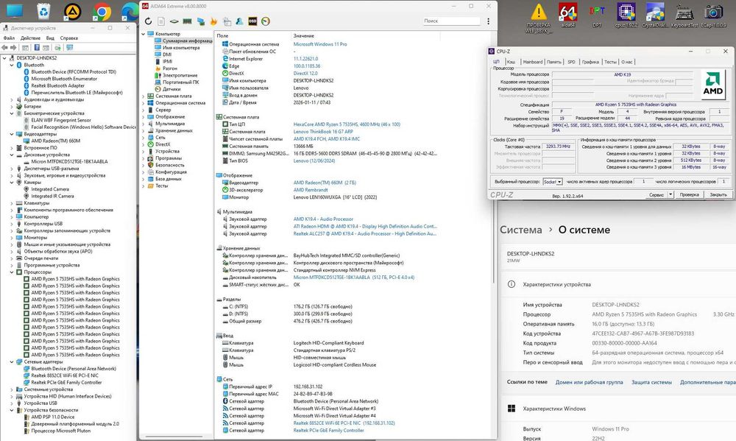
Task: Open Google Chrome desktop icon
Action: pyautogui.click(x=102, y=12)
